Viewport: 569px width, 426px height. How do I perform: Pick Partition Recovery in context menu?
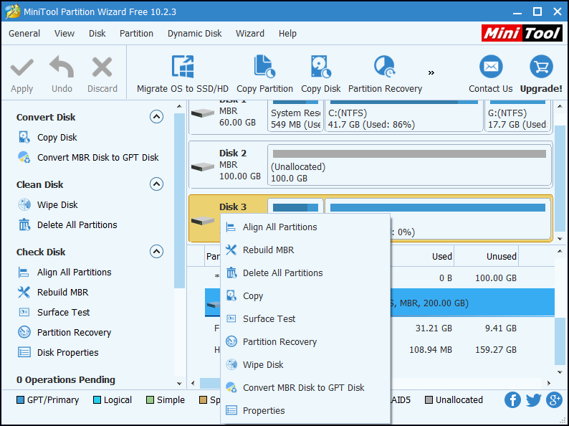tap(305, 342)
